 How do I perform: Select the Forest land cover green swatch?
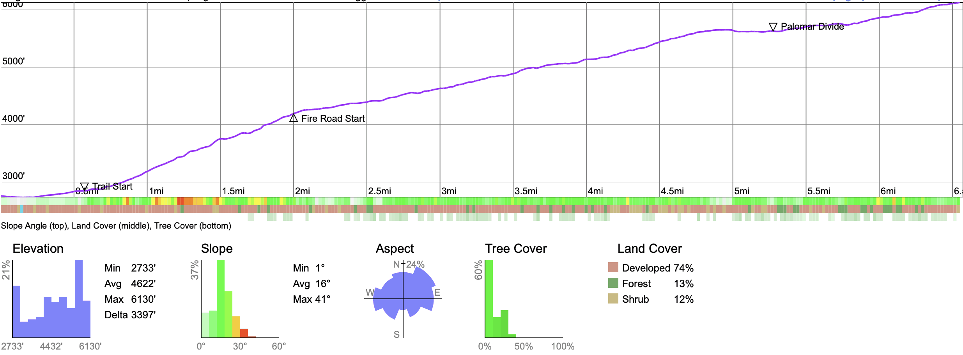[x=613, y=283]
